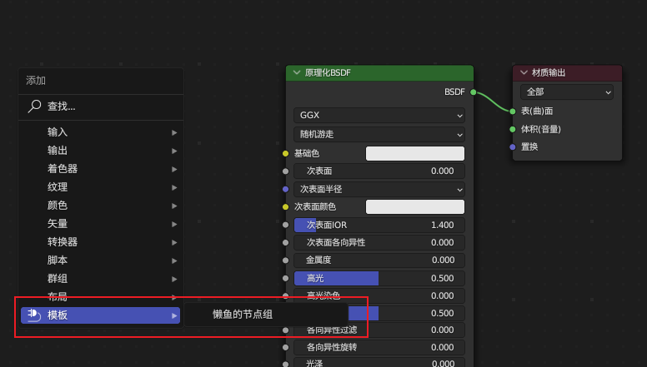Click the search magnifier icon in Add menu
Viewport: 647px width, 367px height.
point(34,107)
